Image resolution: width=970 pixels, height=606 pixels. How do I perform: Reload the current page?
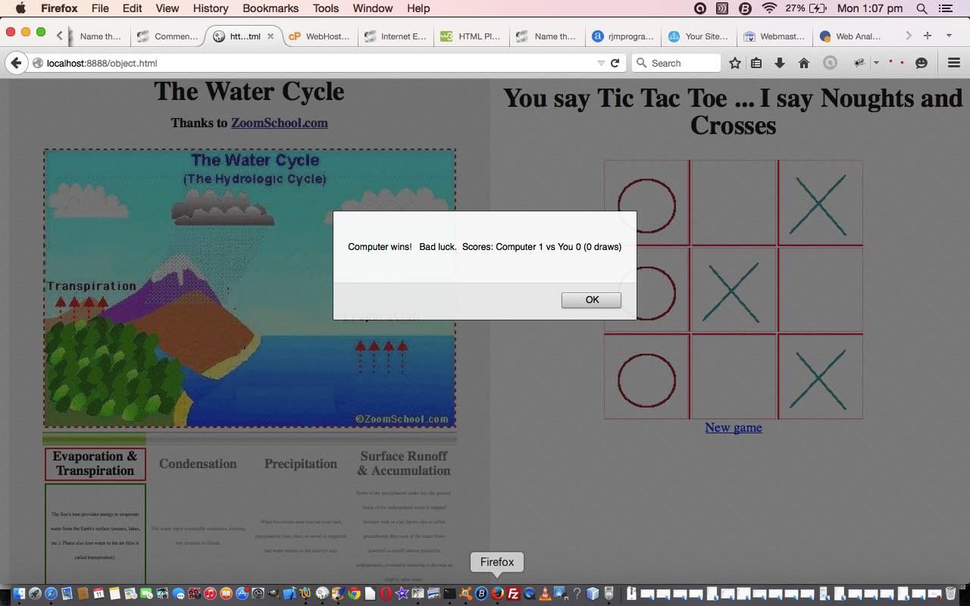point(615,63)
